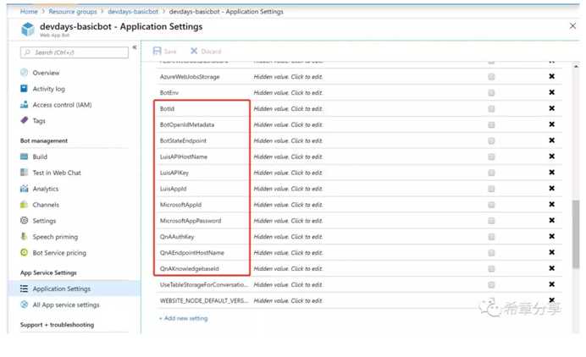Collapse the sidebar with chevron

click(135, 47)
